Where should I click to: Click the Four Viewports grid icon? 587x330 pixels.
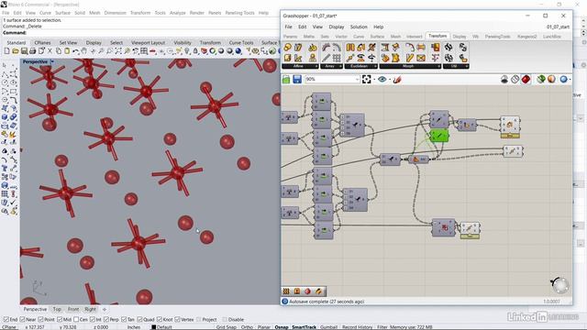click(x=144, y=51)
